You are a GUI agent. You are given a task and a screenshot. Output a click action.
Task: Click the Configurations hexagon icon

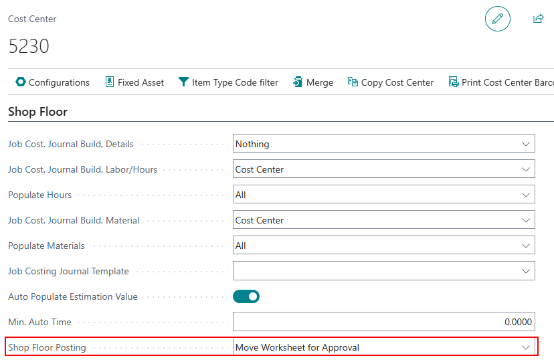(x=21, y=82)
